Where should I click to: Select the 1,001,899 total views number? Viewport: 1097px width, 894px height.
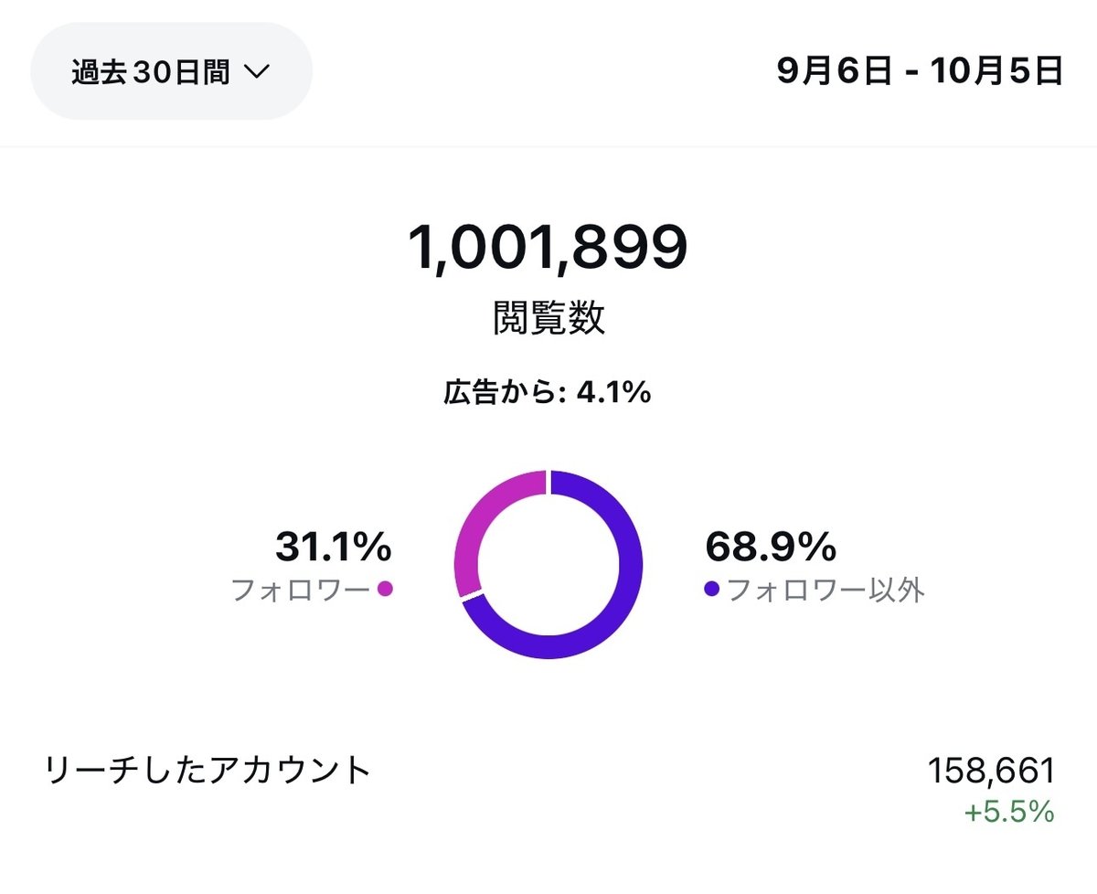(x=547, y=249)
